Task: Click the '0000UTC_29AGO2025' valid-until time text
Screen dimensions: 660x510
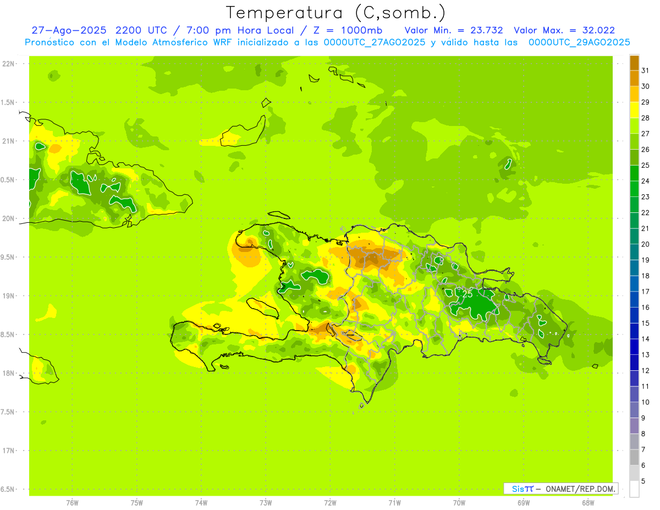Action: (579, 42)
